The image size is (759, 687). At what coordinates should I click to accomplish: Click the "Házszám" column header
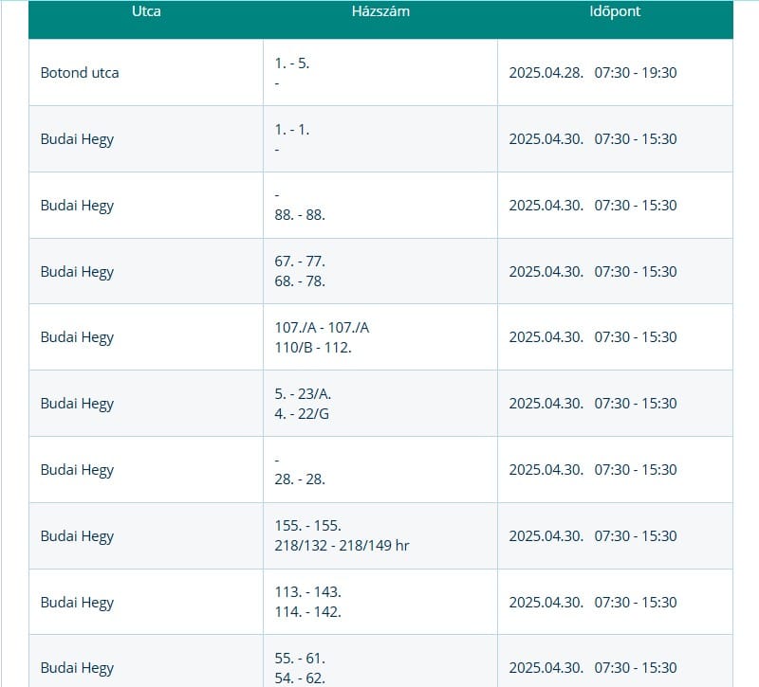tap(379, 12)
